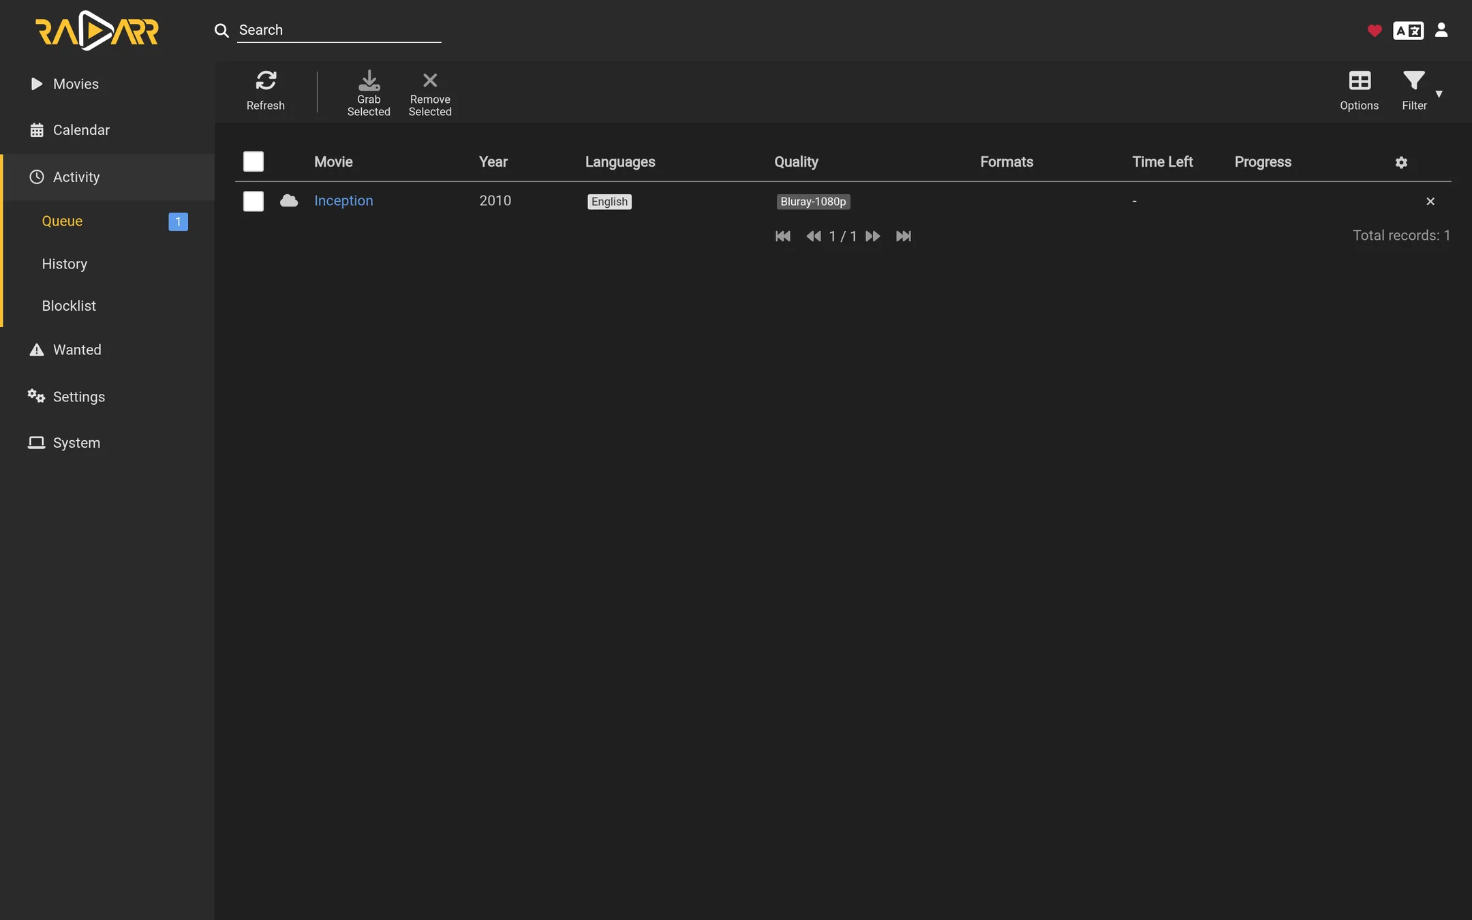Open the Inception movie link

coord(343,200)
